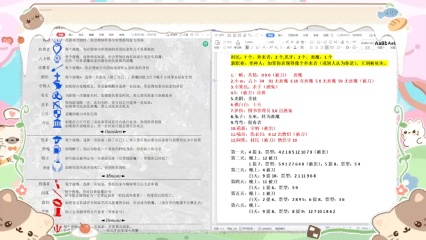Click the 处女 role icon
This screenshot has width=426, height=240.
[x=57, y=95]
